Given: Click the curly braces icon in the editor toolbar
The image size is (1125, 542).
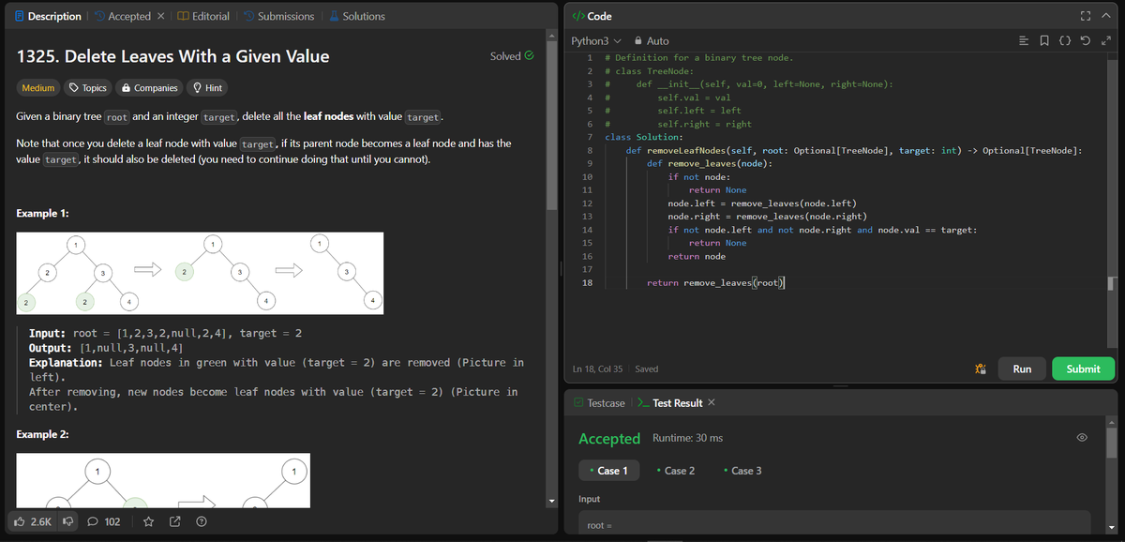Looking at the screenshot, I should tap(1066, 41).
